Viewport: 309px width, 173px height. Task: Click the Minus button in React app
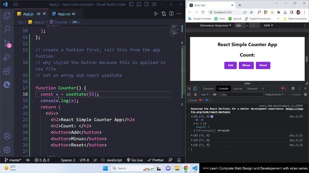click(246, 65)
